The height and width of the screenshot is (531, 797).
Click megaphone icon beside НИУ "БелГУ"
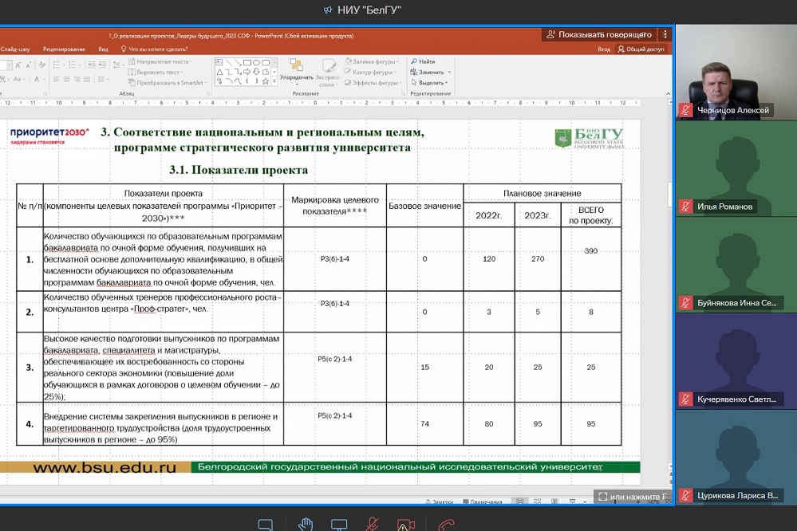[x=329, y=10]
